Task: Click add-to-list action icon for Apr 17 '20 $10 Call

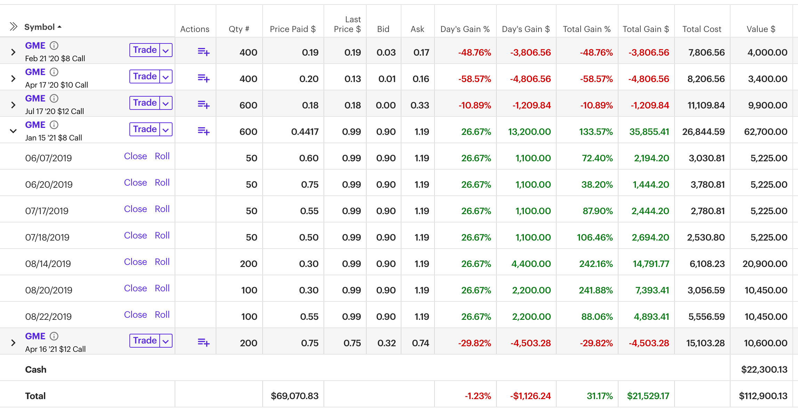Action: (x=204, y=79)
